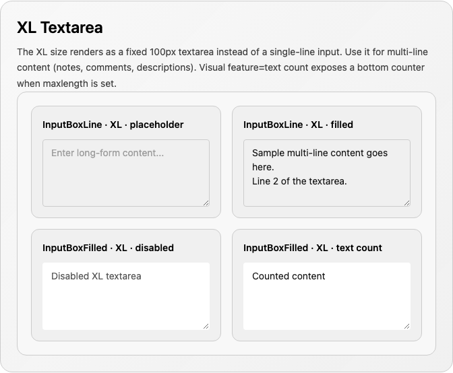453x373 pixels.
Task: Click 'InputBoxFilled · XL · disabled' label
Action: tap(108, 248)
